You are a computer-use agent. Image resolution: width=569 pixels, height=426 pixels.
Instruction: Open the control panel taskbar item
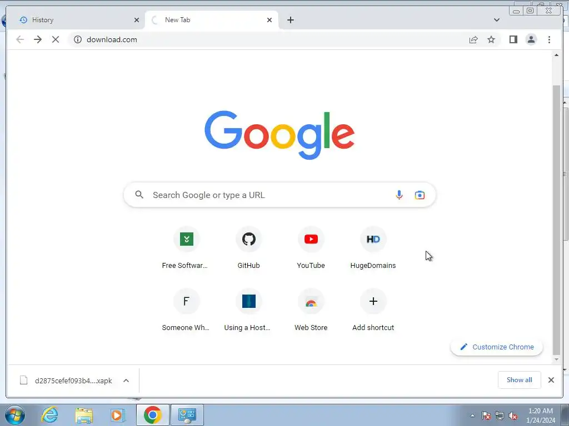tap(187, 415)
